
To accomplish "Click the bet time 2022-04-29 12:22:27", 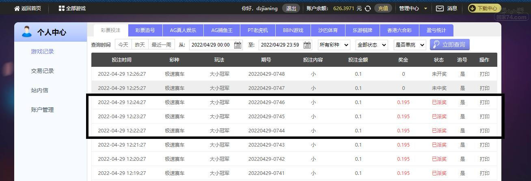I will click(122, 131).
